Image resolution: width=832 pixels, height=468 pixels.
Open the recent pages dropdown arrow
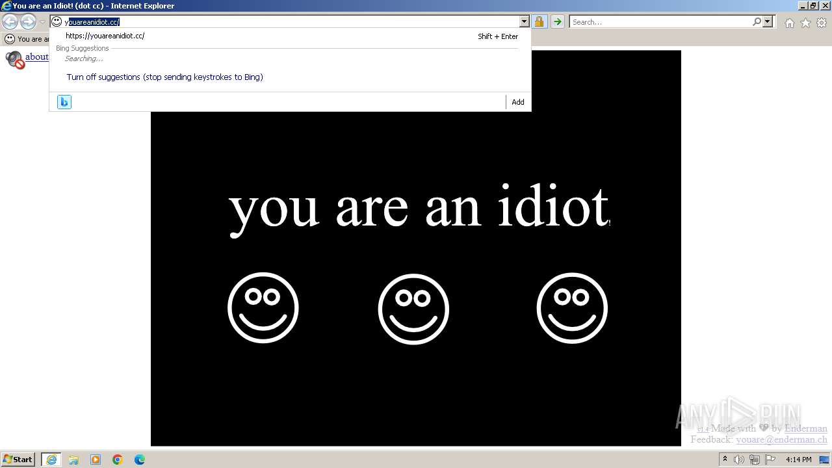pyautogui.click(x=42, y=22)
